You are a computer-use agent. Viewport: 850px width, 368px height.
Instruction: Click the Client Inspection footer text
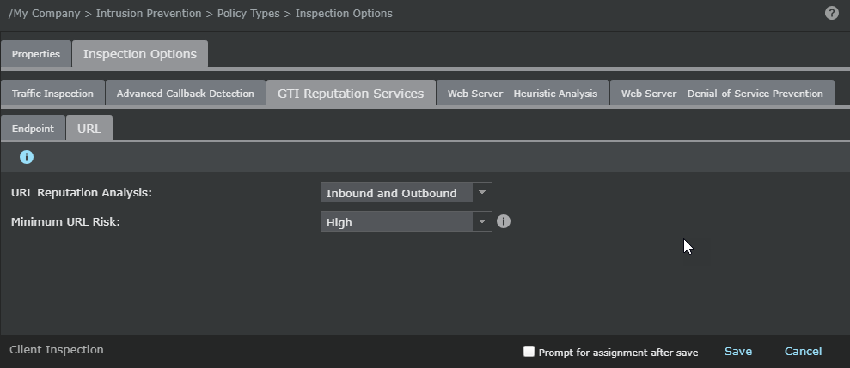tap(57, 350)
